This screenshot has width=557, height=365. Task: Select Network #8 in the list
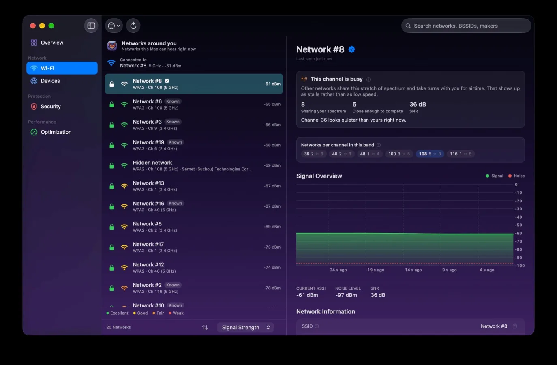tap(194, 84)
